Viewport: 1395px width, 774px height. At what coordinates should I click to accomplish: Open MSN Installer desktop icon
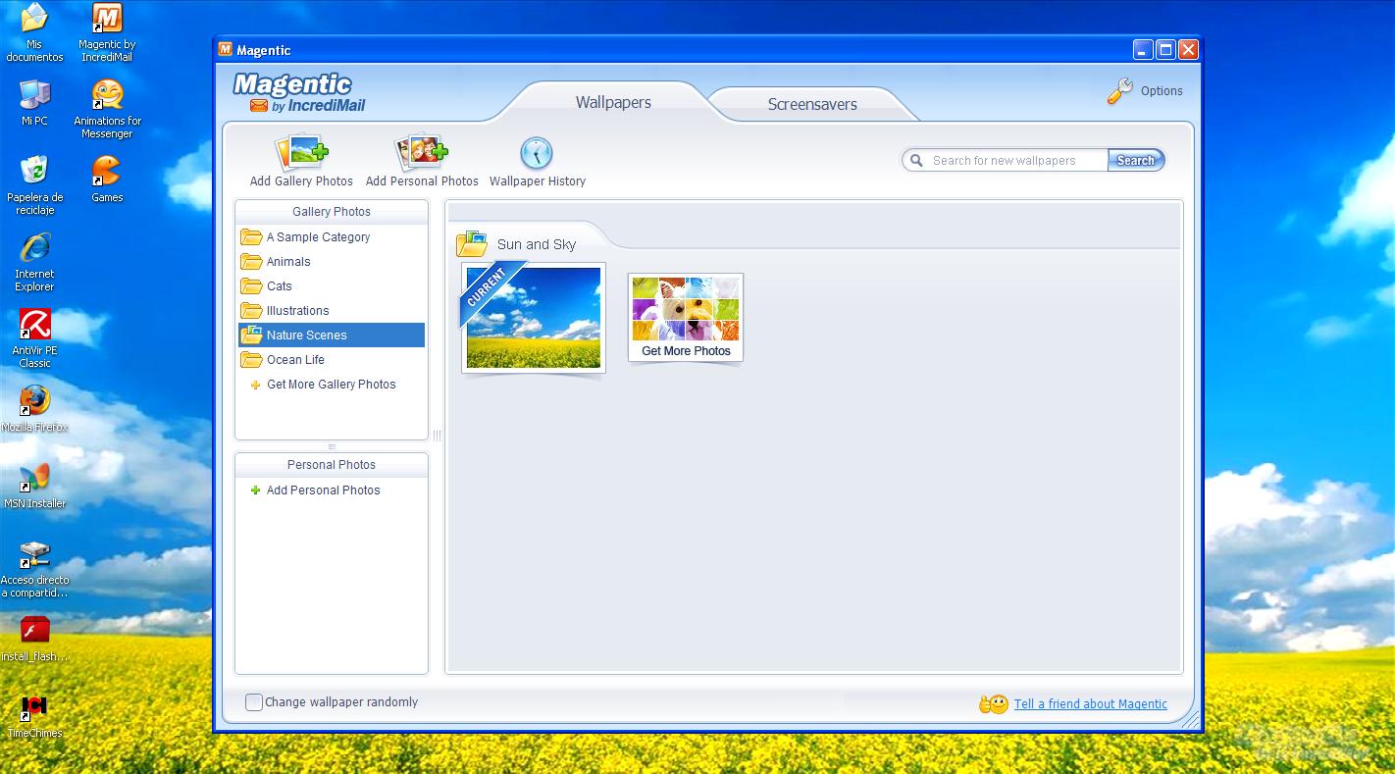[x=34, y=485]
